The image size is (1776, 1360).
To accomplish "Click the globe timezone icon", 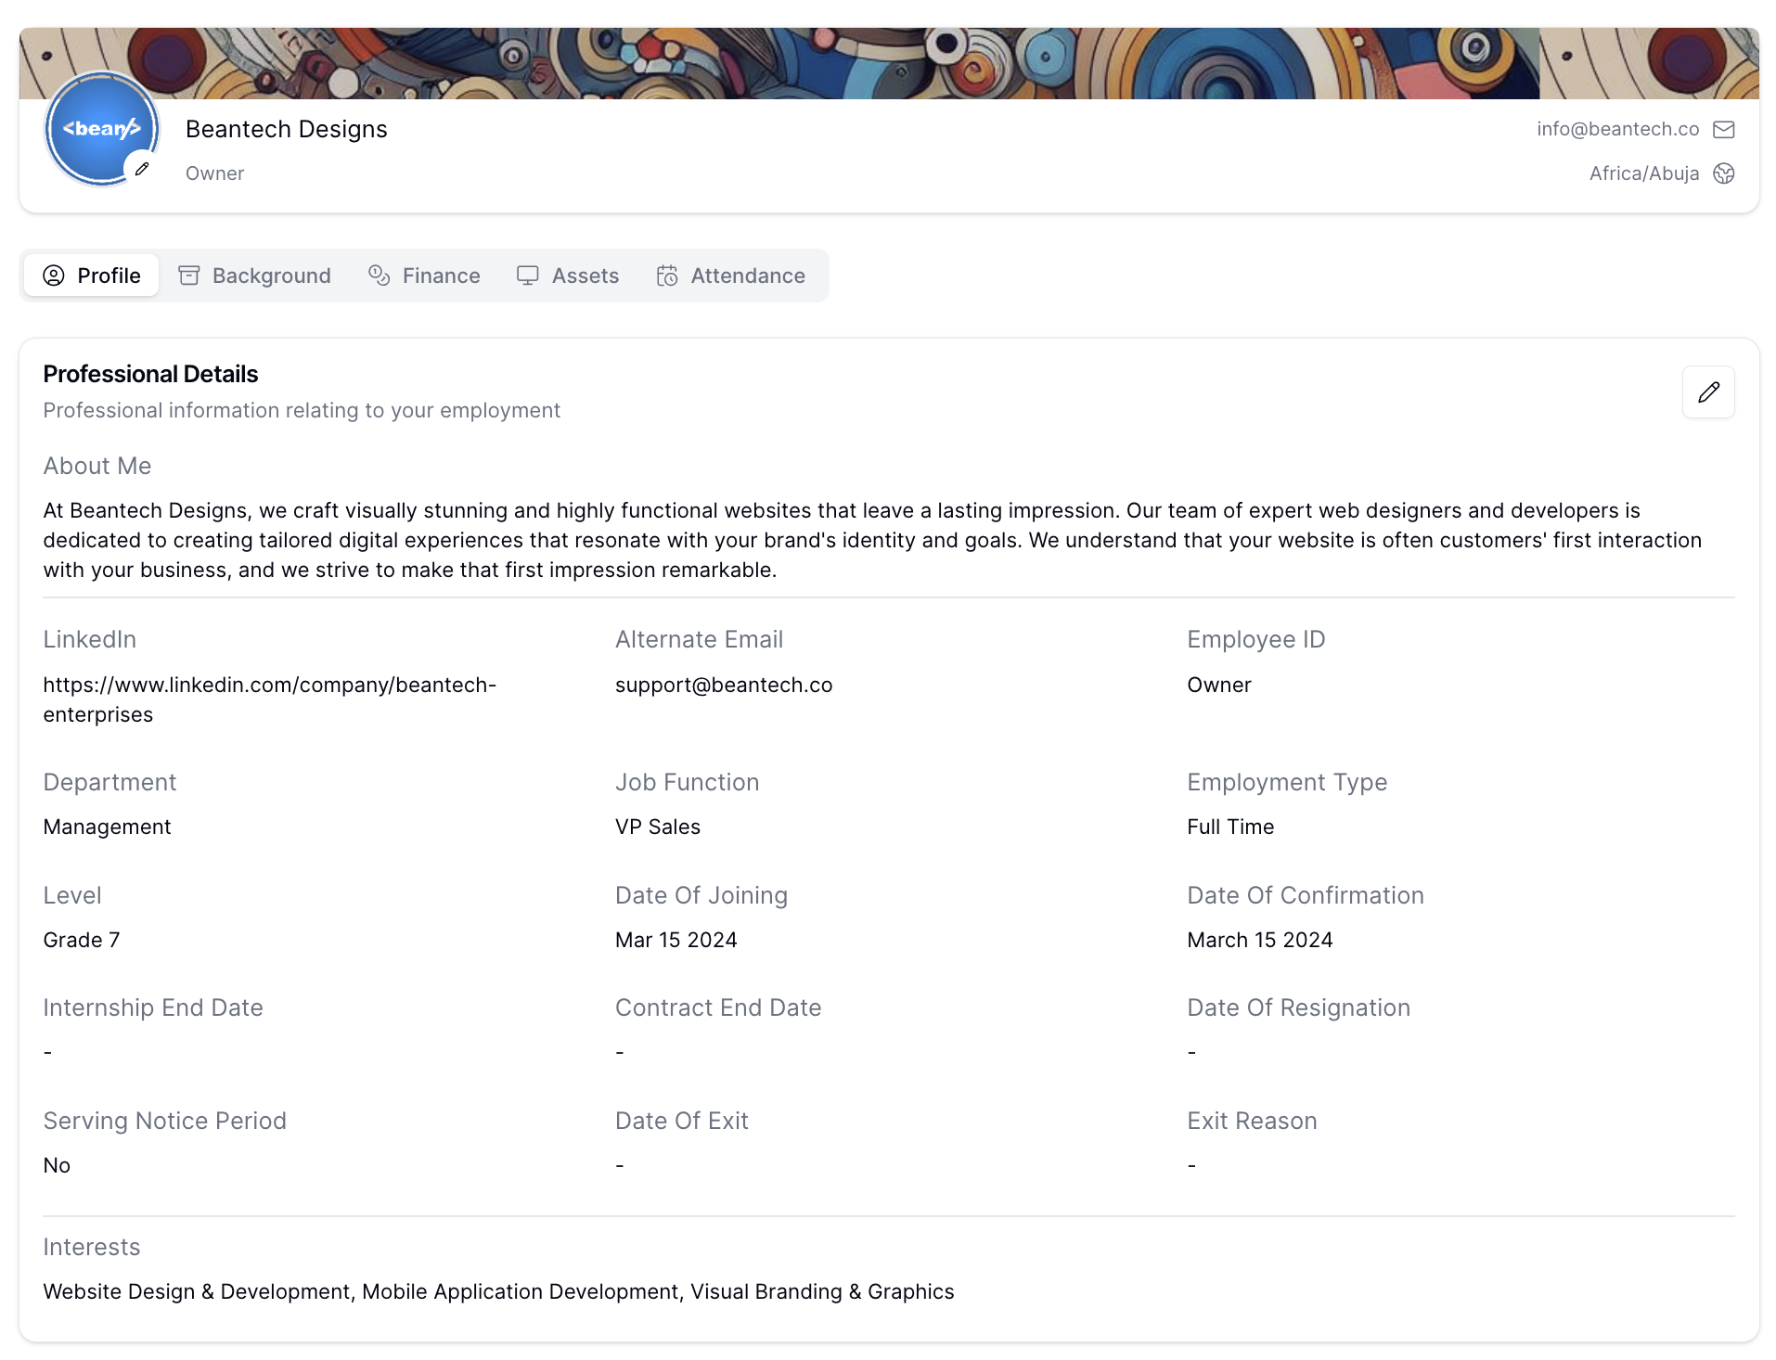I will point(1723,174).
